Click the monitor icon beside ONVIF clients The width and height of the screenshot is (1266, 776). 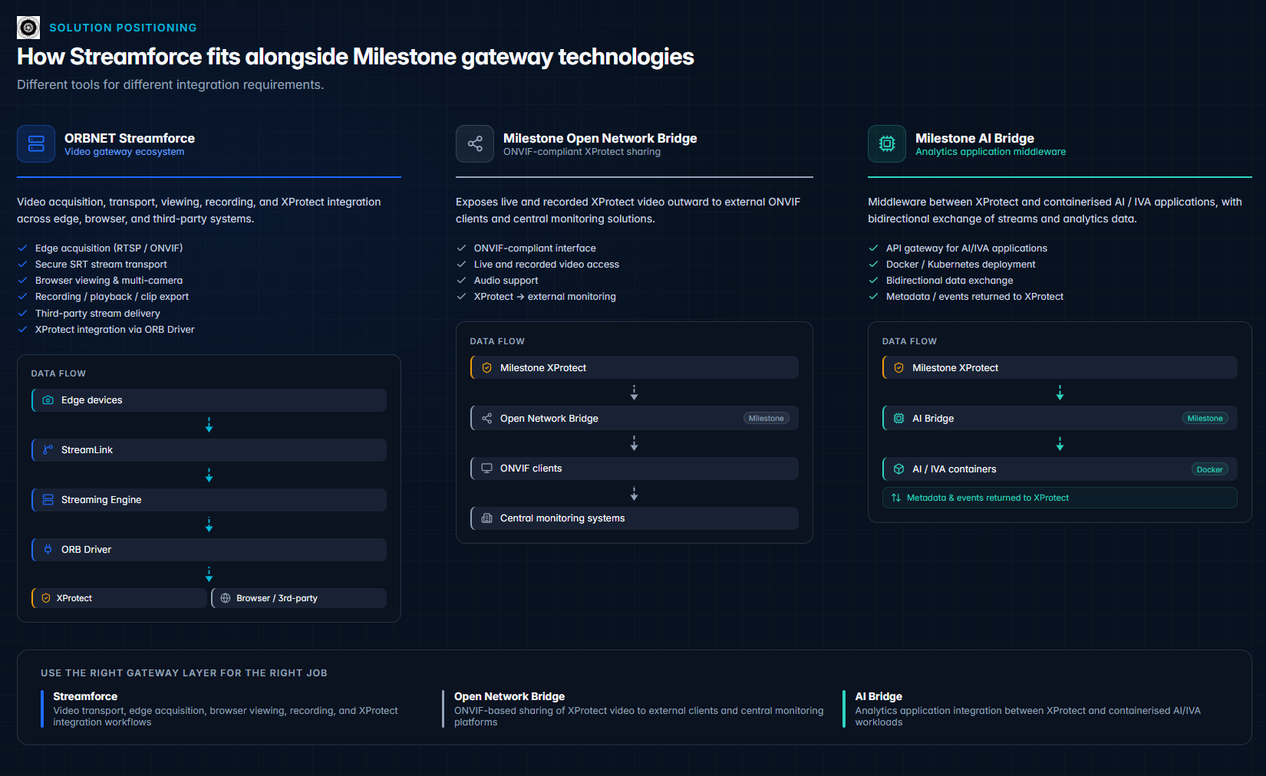click(x=486, y=469)
